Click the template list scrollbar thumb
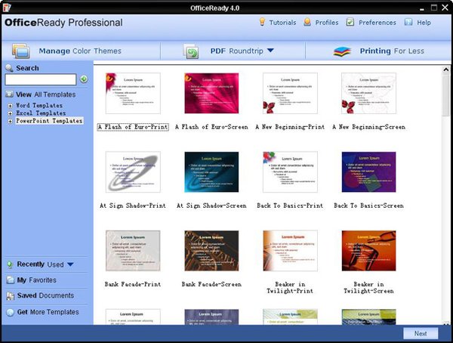This screenshot has width=453, height=343. click(445, 95)
